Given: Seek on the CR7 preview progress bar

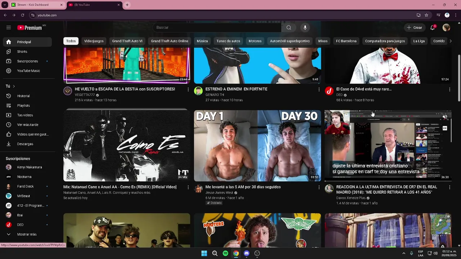Looking at the screenshot, I should click(x=388, y=181).
